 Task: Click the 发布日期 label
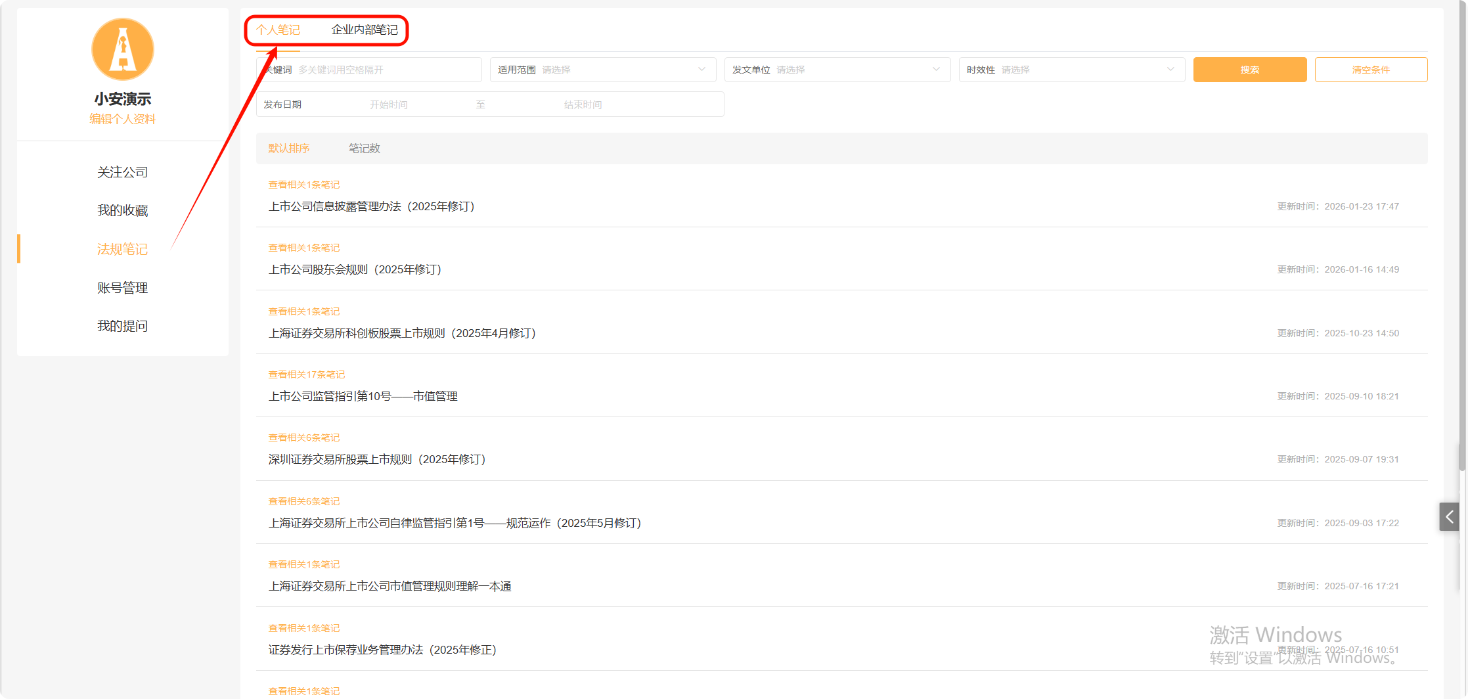click(282, 104)
